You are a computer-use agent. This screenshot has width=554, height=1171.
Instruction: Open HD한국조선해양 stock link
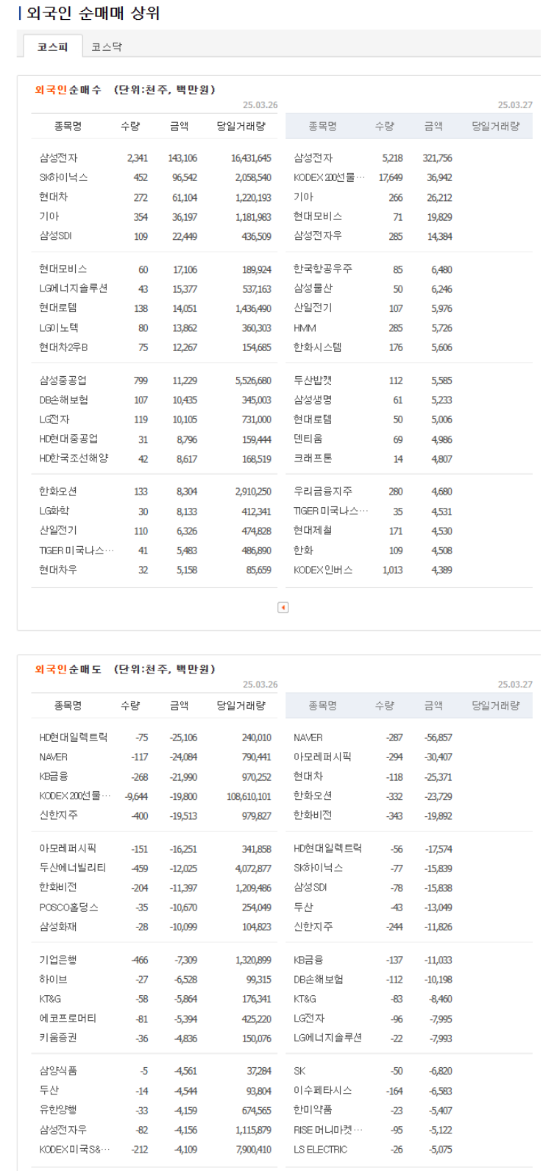point(74,458)
